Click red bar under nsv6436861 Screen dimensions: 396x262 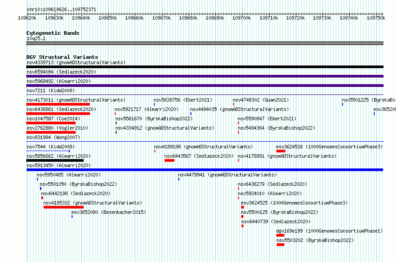(58, 114)
